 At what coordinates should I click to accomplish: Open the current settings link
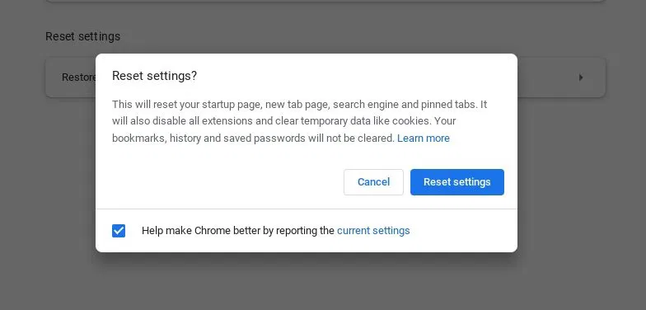[373, 231]
